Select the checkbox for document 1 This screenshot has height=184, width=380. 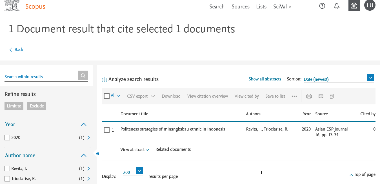click(x=107, y=130)
